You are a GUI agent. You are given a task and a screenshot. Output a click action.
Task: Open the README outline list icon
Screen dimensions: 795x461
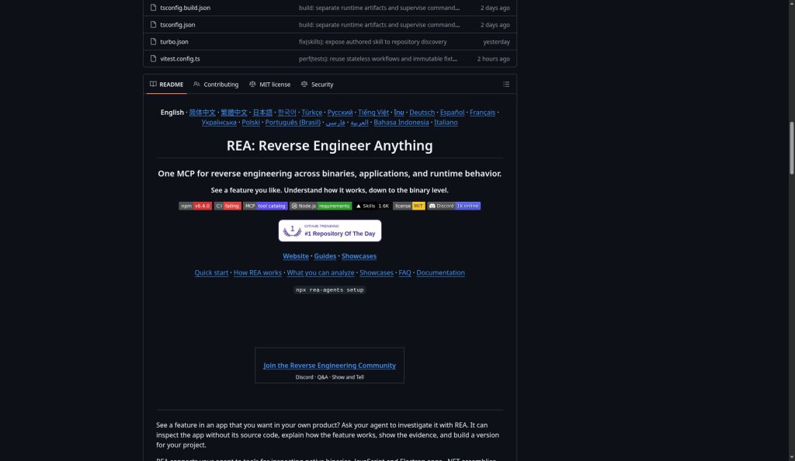click(x=506, y=84)
